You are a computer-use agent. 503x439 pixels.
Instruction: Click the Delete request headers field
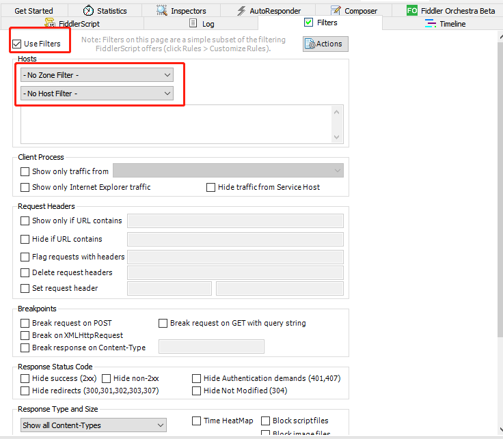pos(235,272)
